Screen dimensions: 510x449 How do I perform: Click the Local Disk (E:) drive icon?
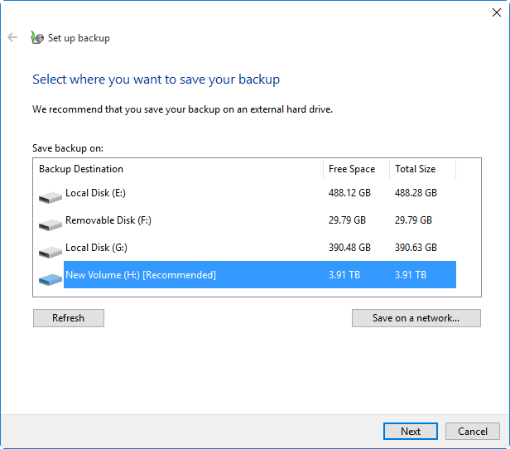tap(51, 197)
